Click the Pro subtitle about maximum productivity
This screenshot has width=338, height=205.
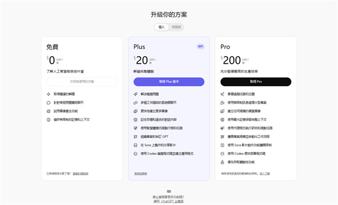pyautogui.click(x=239, y=72)
